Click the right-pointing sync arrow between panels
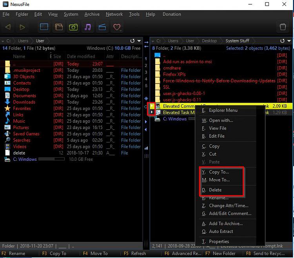 pyautogui.click(x=147, y=42)
